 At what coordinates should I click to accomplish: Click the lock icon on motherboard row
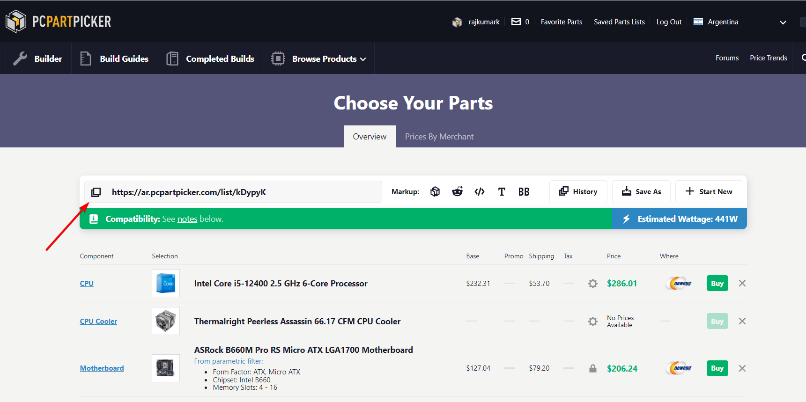tap(593, 368)
